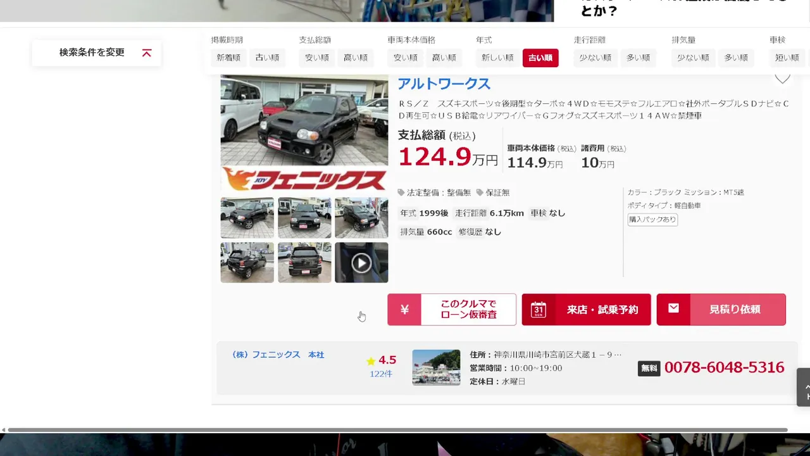Viewport: 810px width, 456px height.
Task: Click the yellow star rating icon
Action: coord(371,361)
